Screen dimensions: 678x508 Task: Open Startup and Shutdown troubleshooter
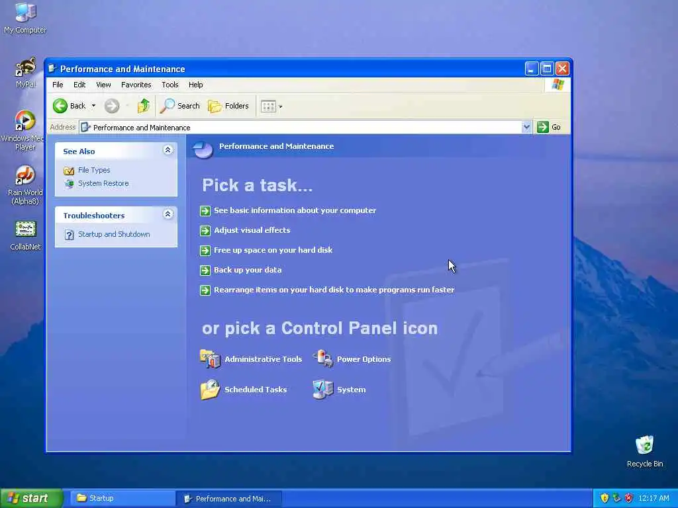pos(114,234)
